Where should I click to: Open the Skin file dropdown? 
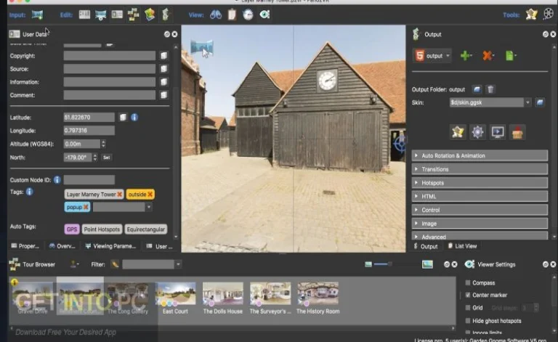(x=527, y=102)
